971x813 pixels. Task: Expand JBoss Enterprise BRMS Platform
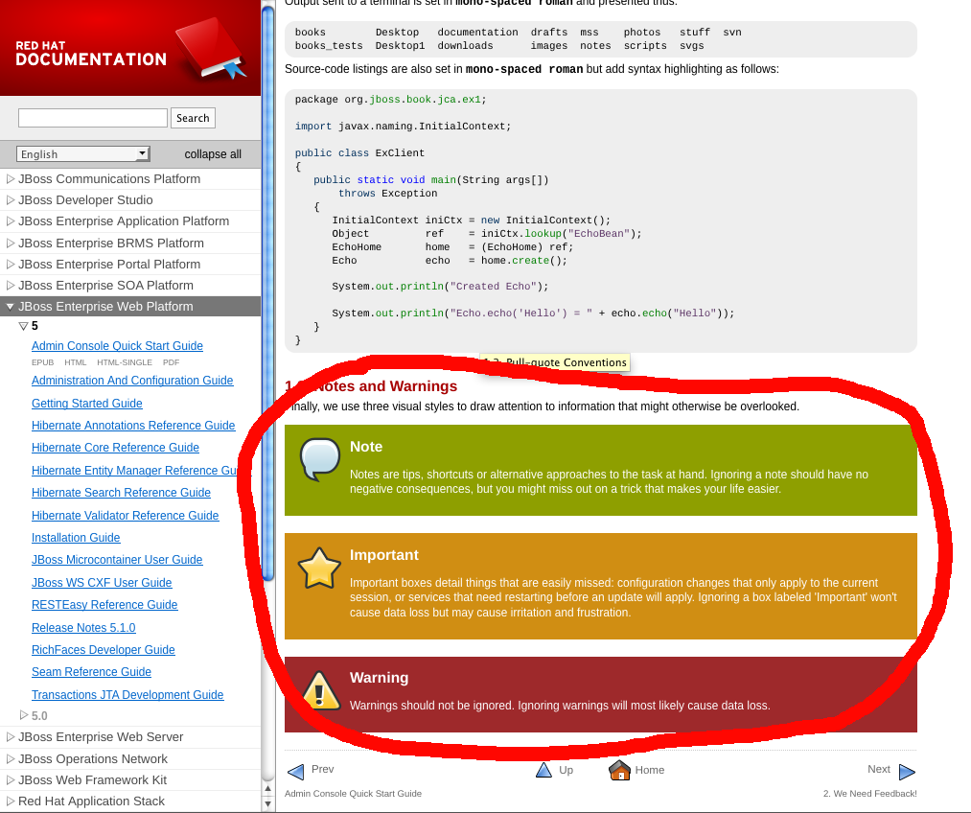(10, 243)
